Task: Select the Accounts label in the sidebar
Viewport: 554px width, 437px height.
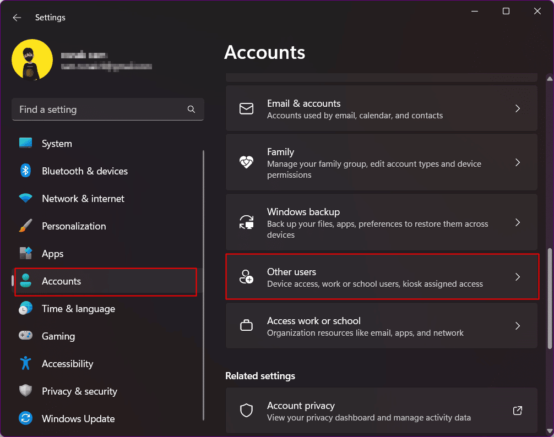Action: click(x=62, y=281)
